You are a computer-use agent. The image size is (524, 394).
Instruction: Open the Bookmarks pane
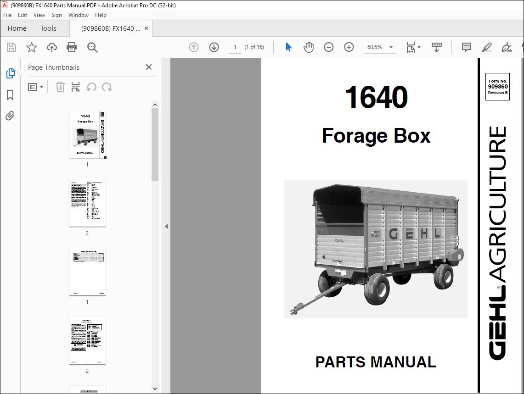pyautogui.click(x=11, y=95)
